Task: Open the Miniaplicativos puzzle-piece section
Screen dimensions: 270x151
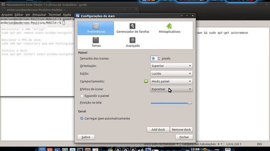Action: tap(169, 28)
